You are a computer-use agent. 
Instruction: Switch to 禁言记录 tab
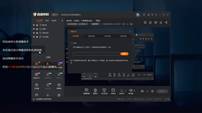(92, 36)
